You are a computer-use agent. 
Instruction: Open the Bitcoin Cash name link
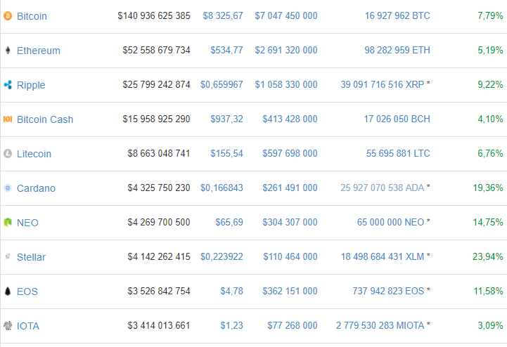[x=45, y=119]
